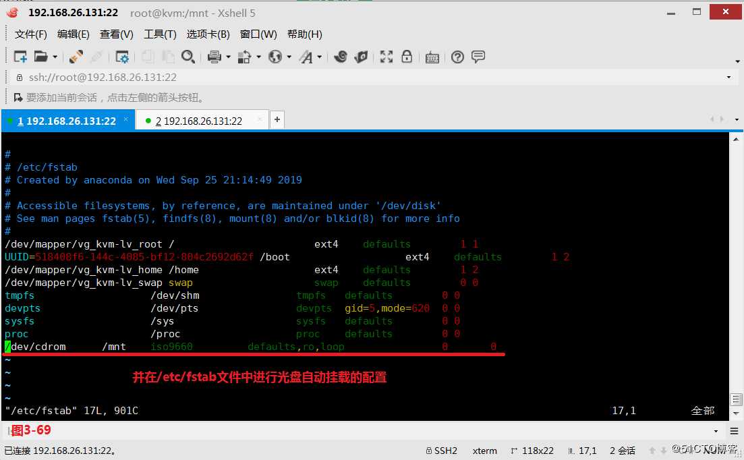
Task: Launch Xftp swirl icon in toolbar
Action: (340, 57)
